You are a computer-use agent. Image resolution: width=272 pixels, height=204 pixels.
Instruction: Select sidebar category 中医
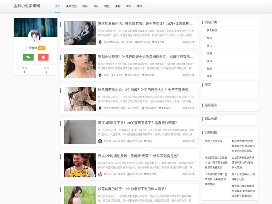(209, 76)
